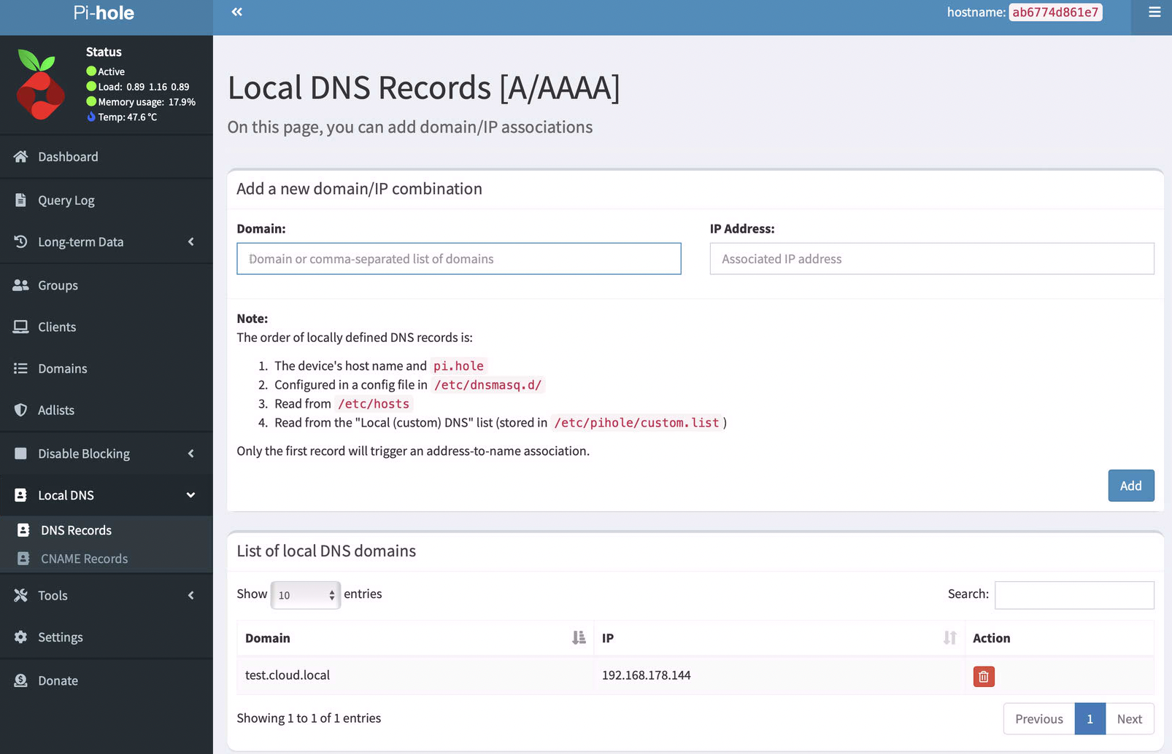This screenshot has height=754, width=1172.
Task: Expand the Long-term Data submenu
Action: (x=191, y=242)
